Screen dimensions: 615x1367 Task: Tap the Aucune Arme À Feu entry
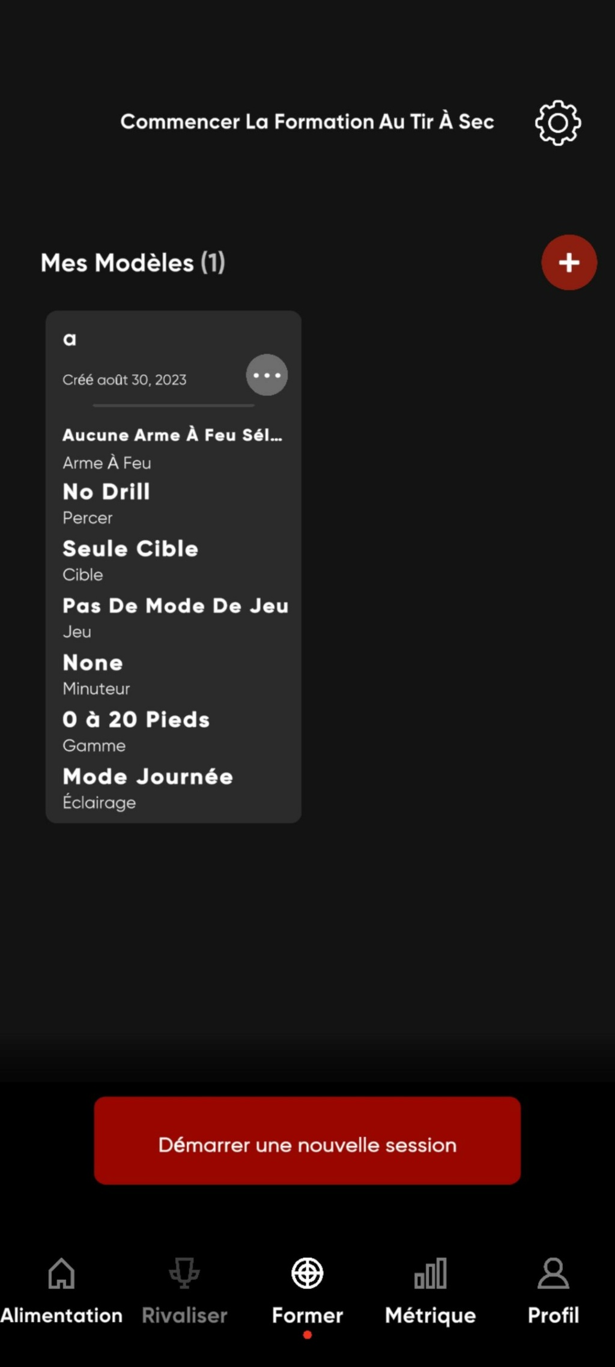coord(172,435)
